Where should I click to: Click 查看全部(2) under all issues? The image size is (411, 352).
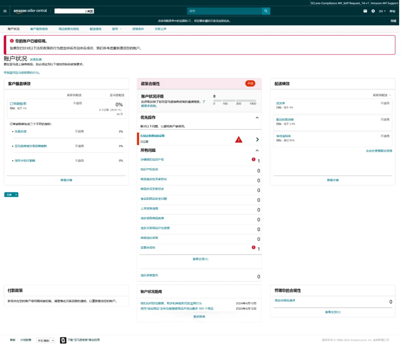coord(200,259)
